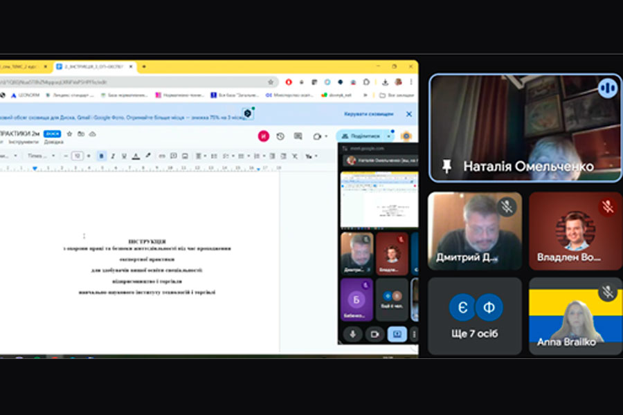Insert link using the toolbar link icon
Viewport: 623px width, 415px height.
coord(162,156)
